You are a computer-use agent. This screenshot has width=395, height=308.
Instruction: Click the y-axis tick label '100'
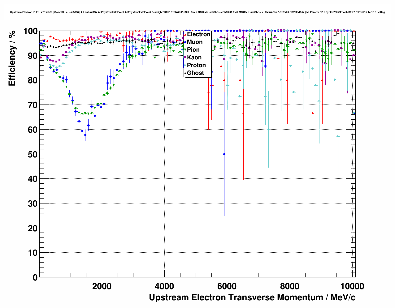pos(30,31)
